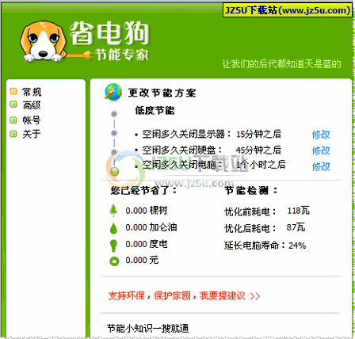Click the 省电狗 title logo text
355x339 pixels.
(x=109, y=32)
